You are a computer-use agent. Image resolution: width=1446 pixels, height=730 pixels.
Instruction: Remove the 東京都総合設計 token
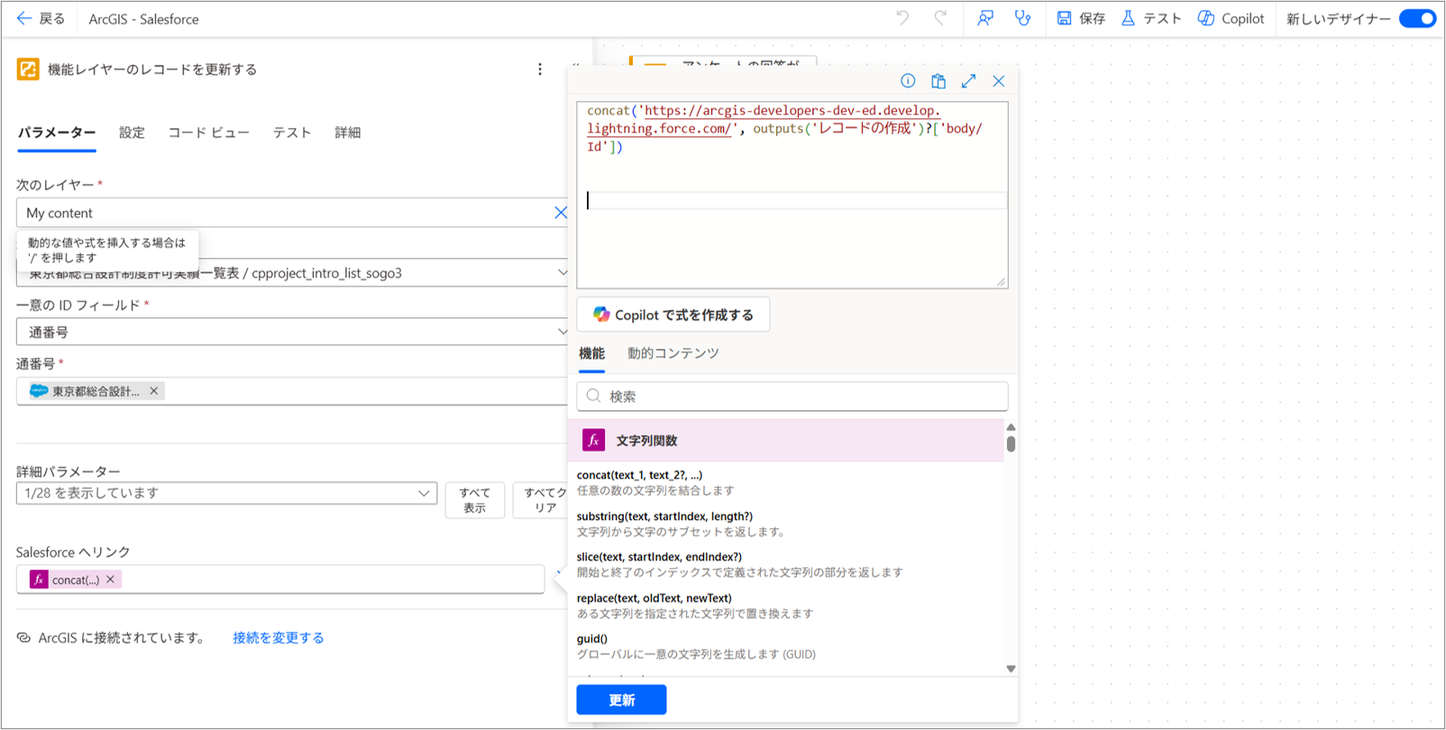point(154,391)
